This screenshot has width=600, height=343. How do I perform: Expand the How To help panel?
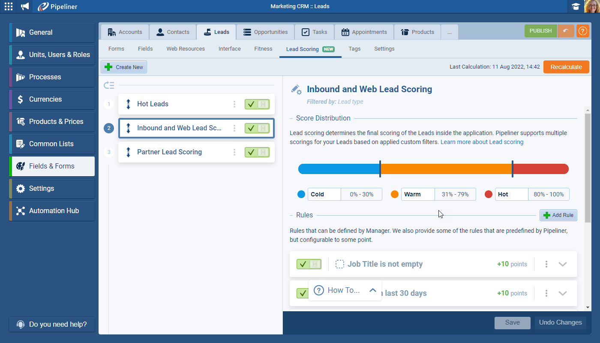point(372,290)
